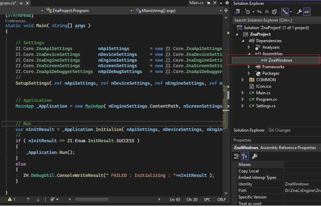Open editor window options gear

click(227, 3)
